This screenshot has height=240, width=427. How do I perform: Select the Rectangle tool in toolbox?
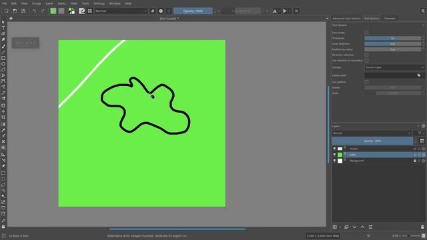(x=3, y=58)
